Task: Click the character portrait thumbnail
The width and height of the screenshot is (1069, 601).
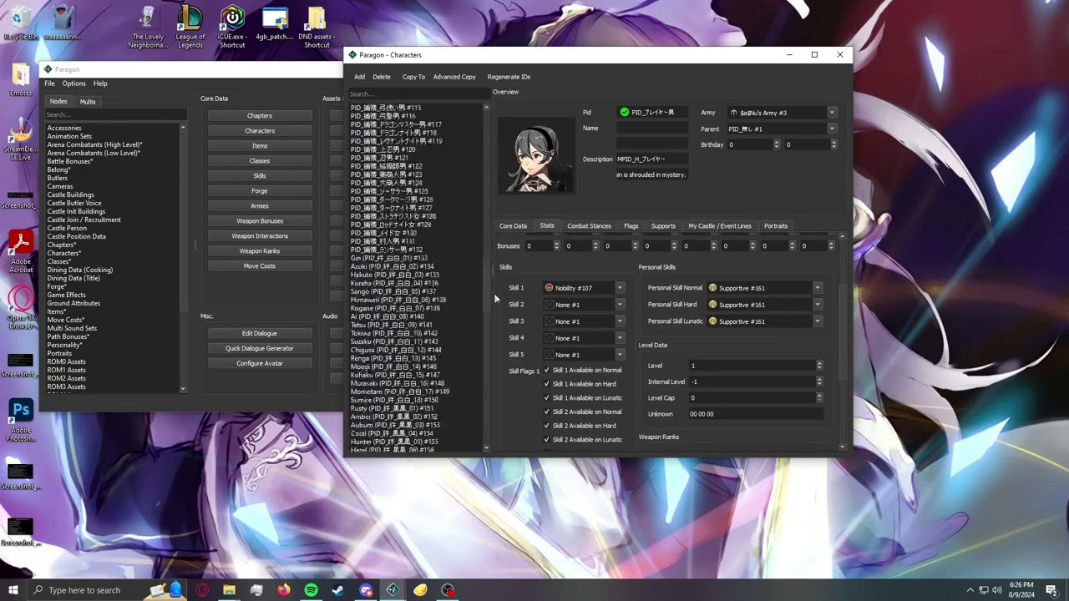Action: point(536,157)
